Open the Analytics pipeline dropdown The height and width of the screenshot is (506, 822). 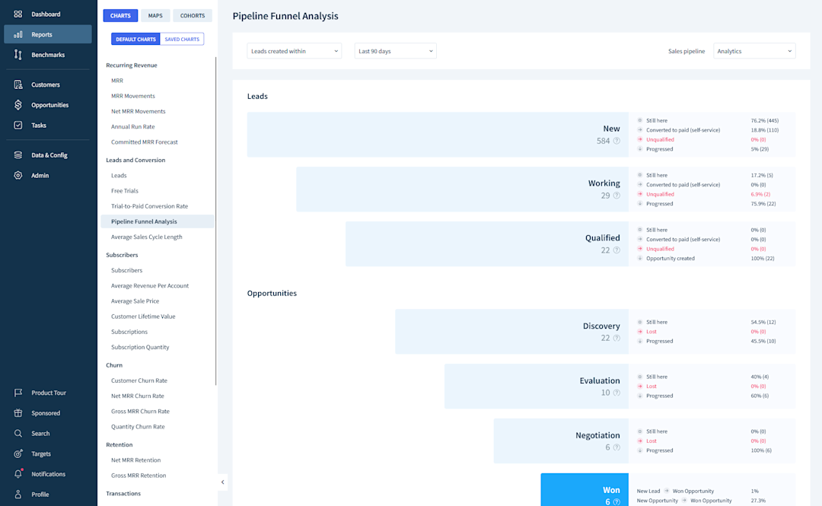(754, 51)
